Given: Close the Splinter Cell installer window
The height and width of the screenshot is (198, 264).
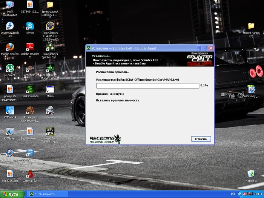Looking at the screenshot, I should 210,48.
